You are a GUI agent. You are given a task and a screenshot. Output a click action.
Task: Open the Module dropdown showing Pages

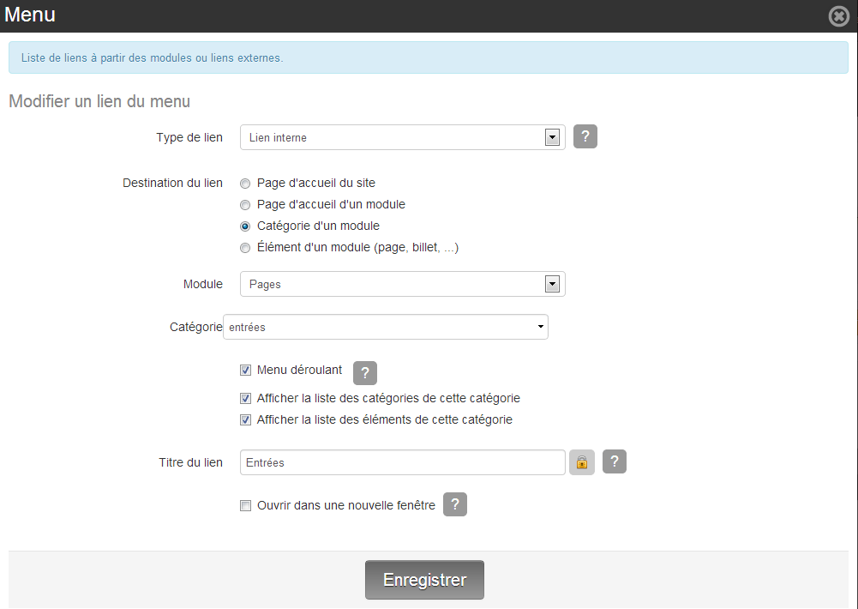point(403,284)
